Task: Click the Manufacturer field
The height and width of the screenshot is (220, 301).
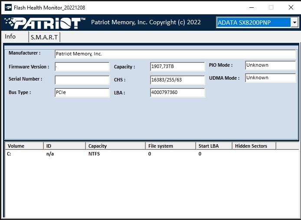Action: point(175,54)
